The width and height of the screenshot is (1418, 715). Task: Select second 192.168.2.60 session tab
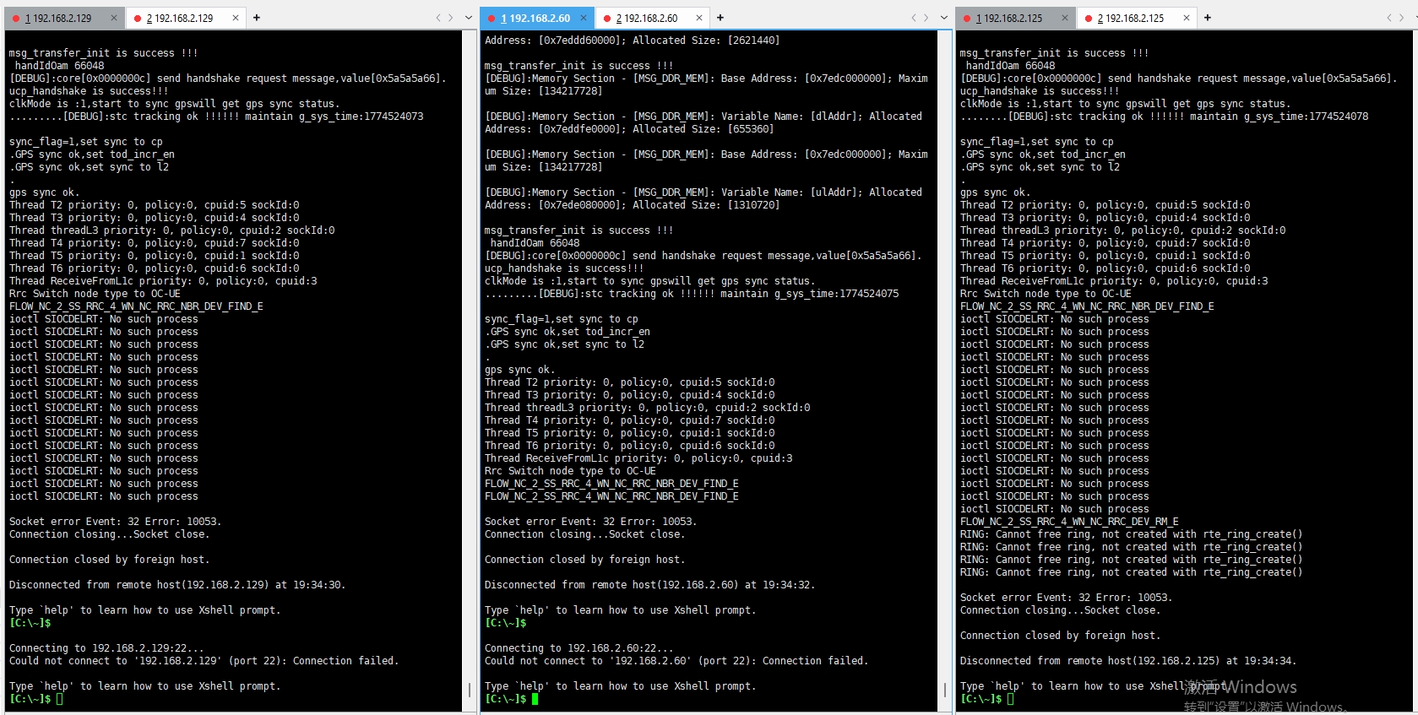pos(646,18)
